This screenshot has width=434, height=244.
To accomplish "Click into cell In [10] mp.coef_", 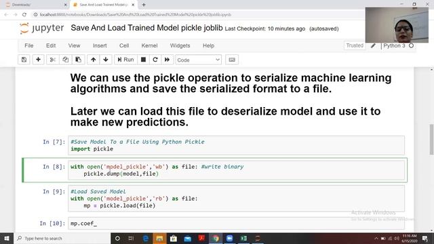I will click(x=237, y=223).
